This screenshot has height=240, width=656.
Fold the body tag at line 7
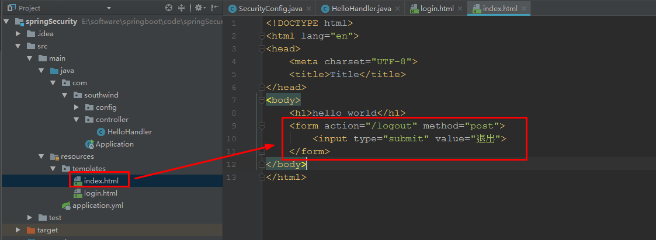pyautogui.click(x=262, y=100)
